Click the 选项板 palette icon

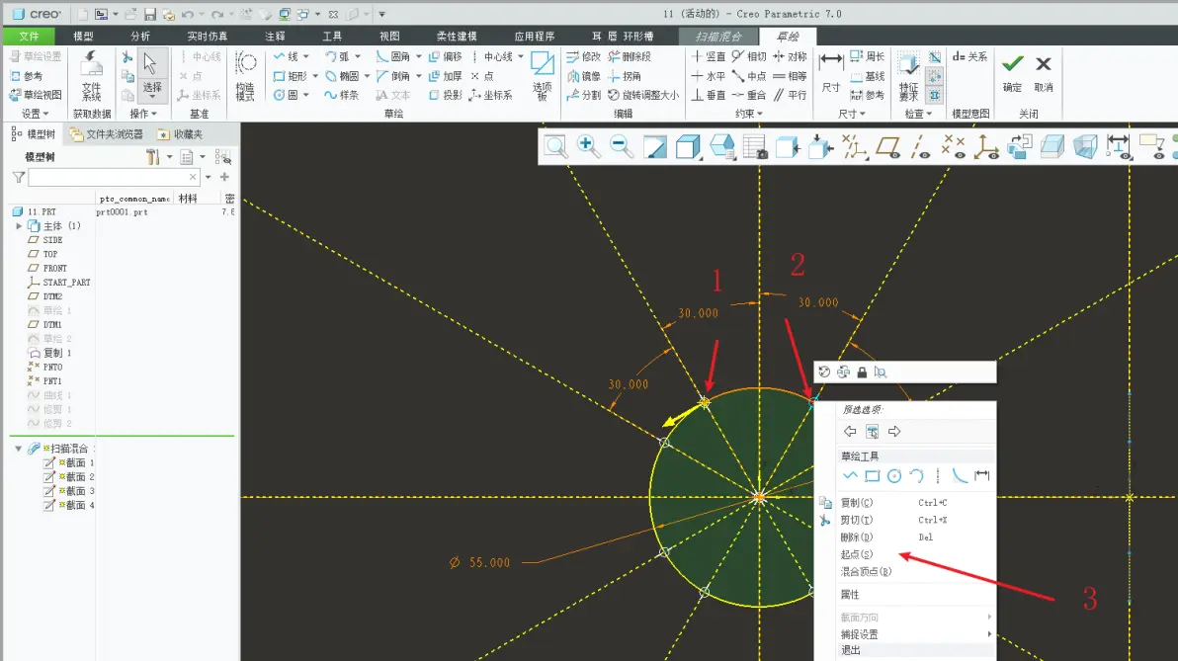(x=542, y=76)
